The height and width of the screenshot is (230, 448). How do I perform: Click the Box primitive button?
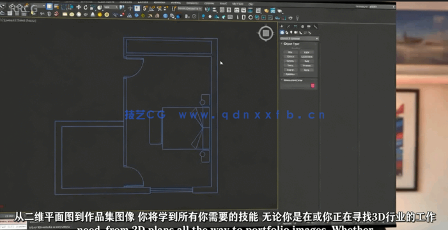coord(290,52)
